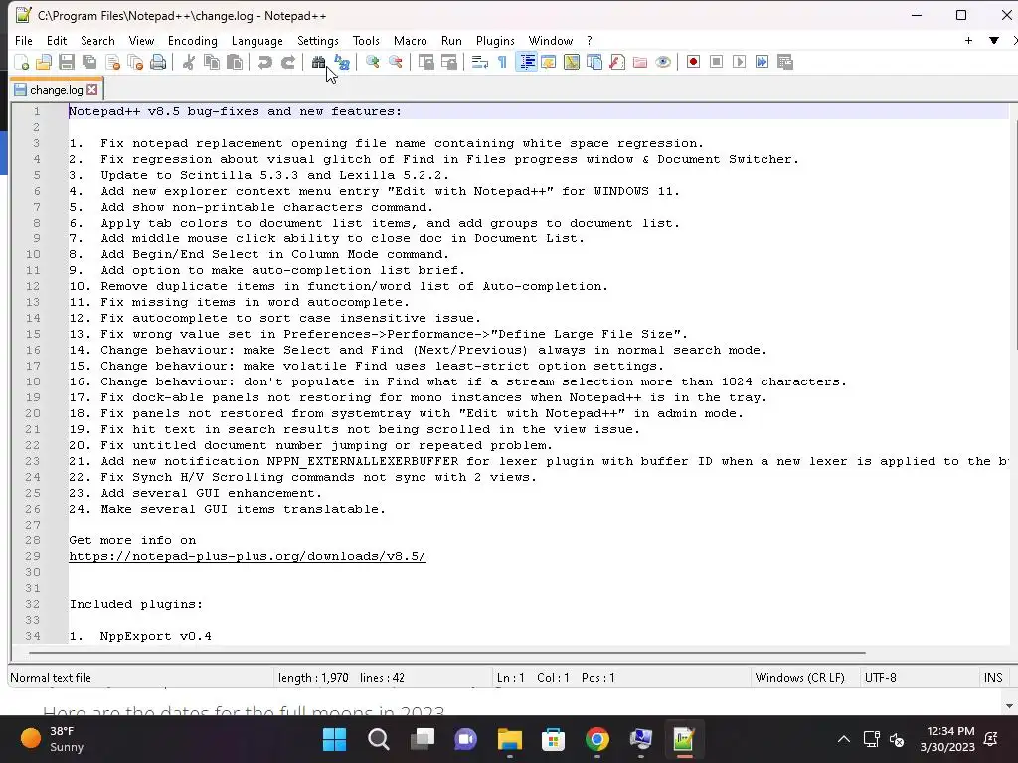Image resolution: width=1018 pixels, height=763 pixels.
Task: Open the Windows Start button
Action: tap(334, 739)
